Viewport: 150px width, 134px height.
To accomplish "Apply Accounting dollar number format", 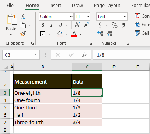I will (x=100, y=25).
